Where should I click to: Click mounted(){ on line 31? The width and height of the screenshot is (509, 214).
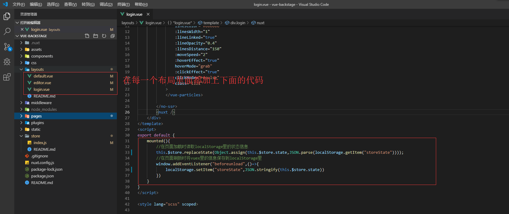(x=158, y=141)
